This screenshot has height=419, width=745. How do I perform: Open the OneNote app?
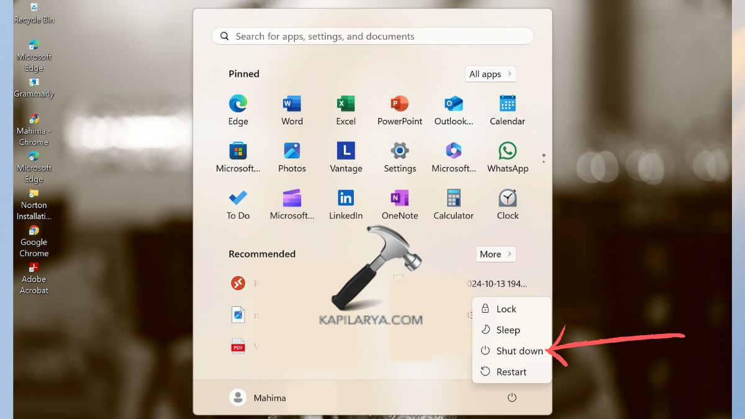(x=400, y=204)
